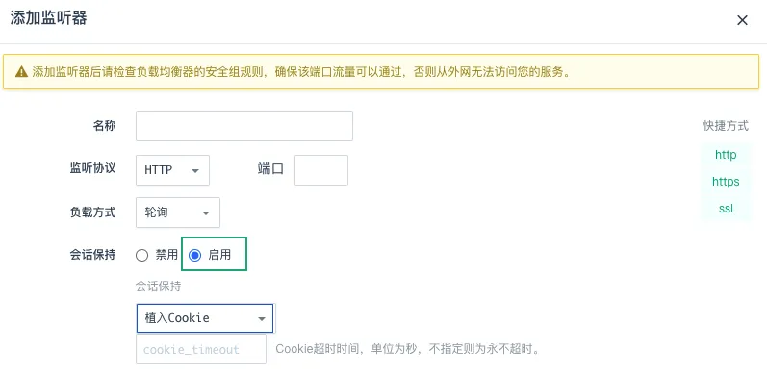Viewport: 767px width, 374px height.
Task: Click the 监听协议 label
Action: 93,168
